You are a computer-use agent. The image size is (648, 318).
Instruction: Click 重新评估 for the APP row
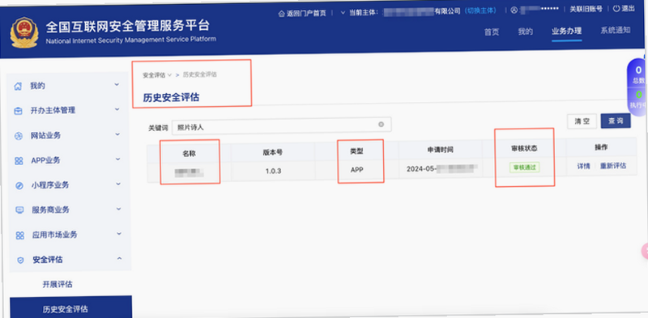613,166
